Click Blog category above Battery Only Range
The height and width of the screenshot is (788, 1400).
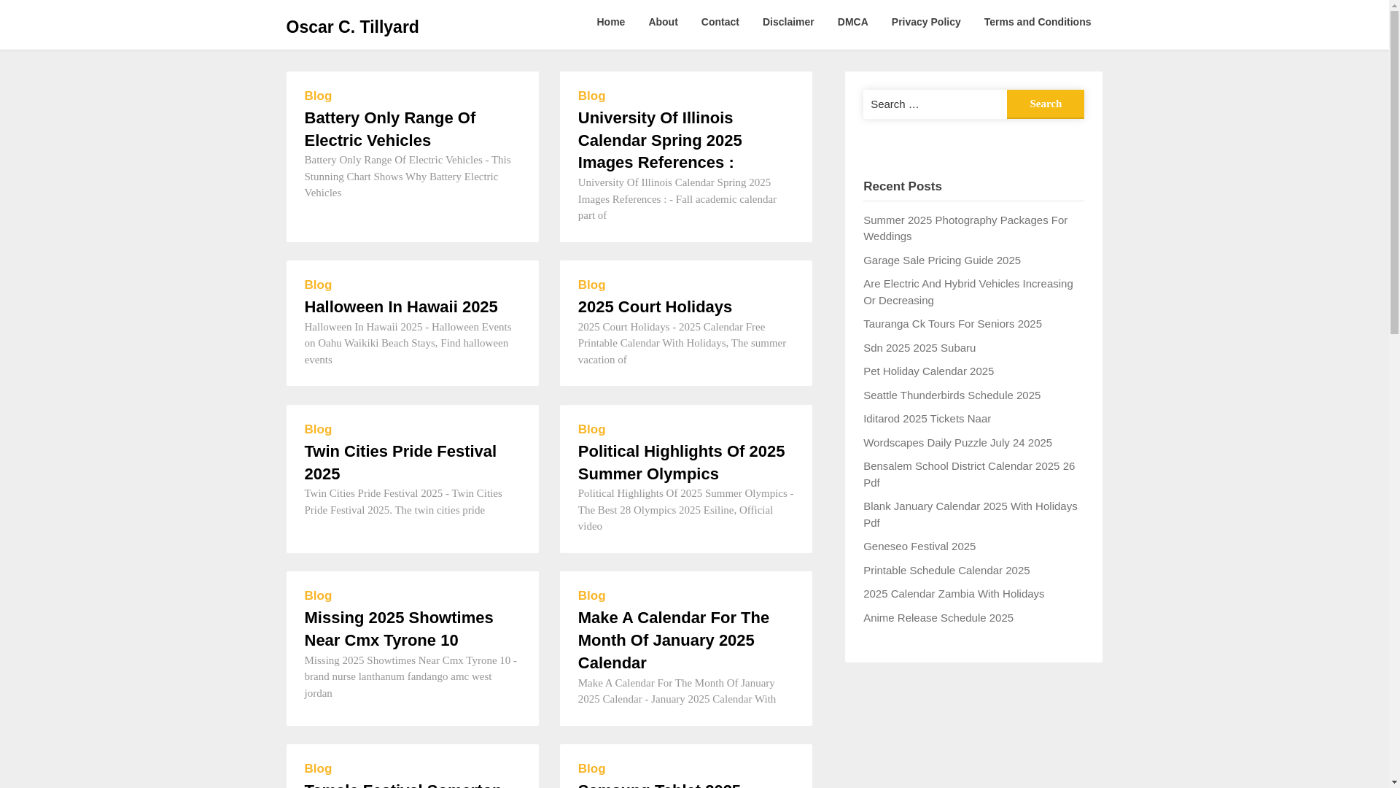click(318, 96)
